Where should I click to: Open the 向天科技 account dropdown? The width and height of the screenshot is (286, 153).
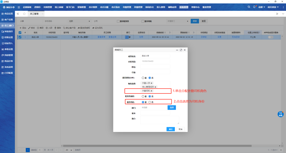click(273, 7)
